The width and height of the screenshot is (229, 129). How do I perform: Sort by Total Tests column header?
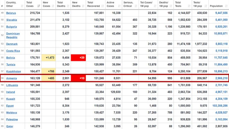pyautogui.click(x=183, y=5)
